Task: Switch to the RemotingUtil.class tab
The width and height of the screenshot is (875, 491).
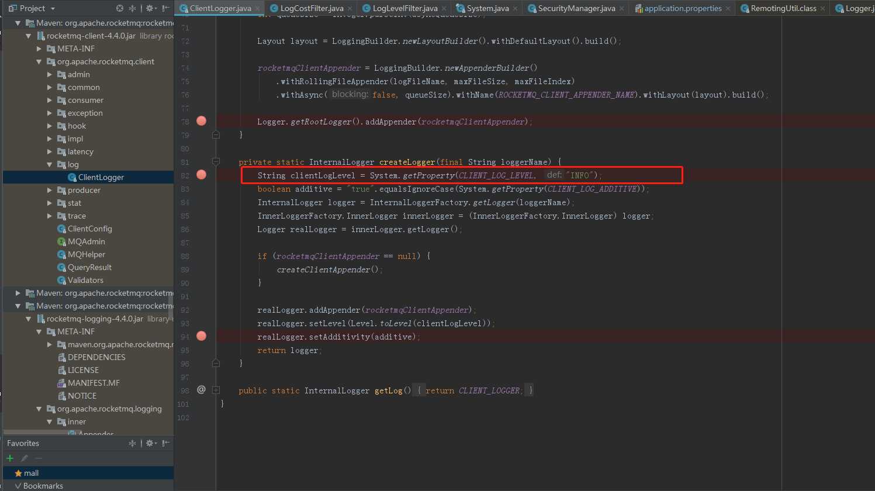Action: pos(783,8)
